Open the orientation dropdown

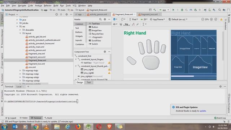point(123,19)
